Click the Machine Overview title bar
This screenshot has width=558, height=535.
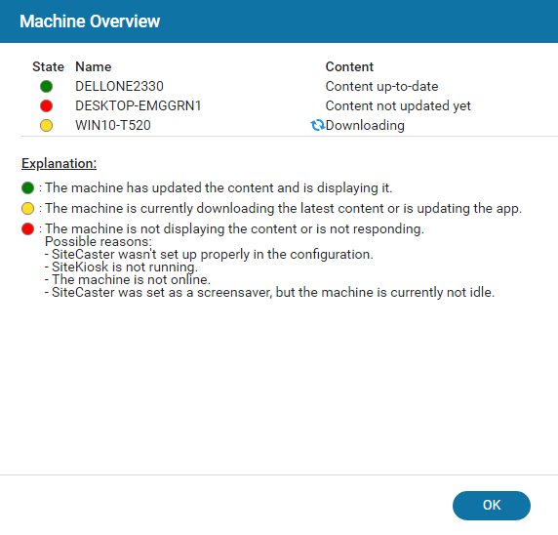tap(279, 21)
